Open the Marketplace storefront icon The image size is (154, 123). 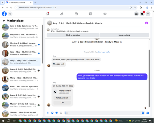click(x=91, y=14)
